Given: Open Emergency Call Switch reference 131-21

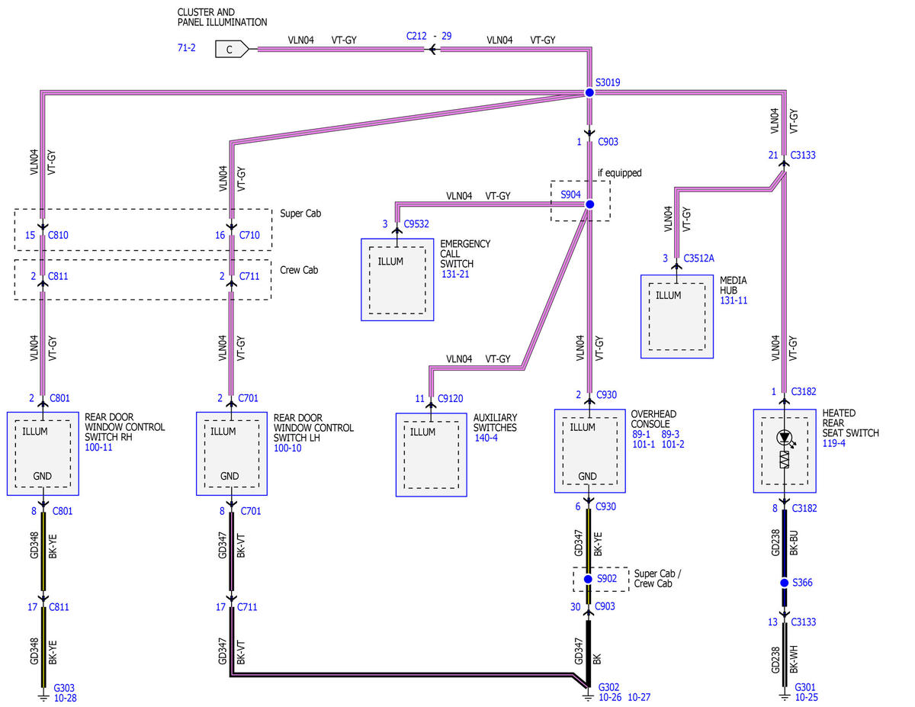Looking at the screenshot, I should tap(455, 274).
